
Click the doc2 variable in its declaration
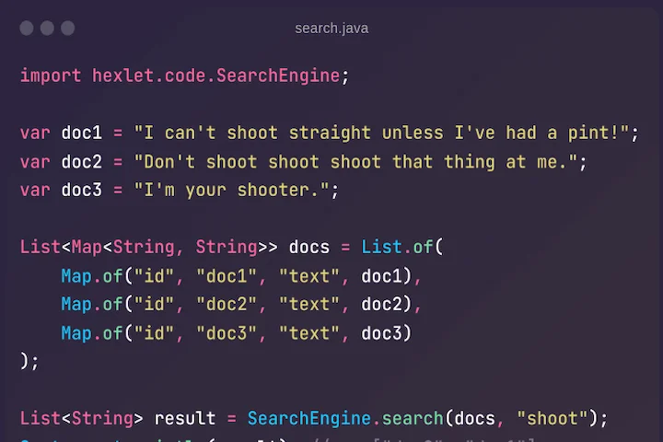click(82, 162)
